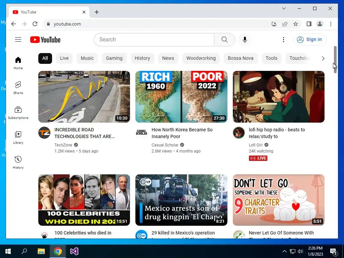Open the 9 Character Traits thumbnail
This screenshot has height=258, width=344.
(x=278, y=200)
